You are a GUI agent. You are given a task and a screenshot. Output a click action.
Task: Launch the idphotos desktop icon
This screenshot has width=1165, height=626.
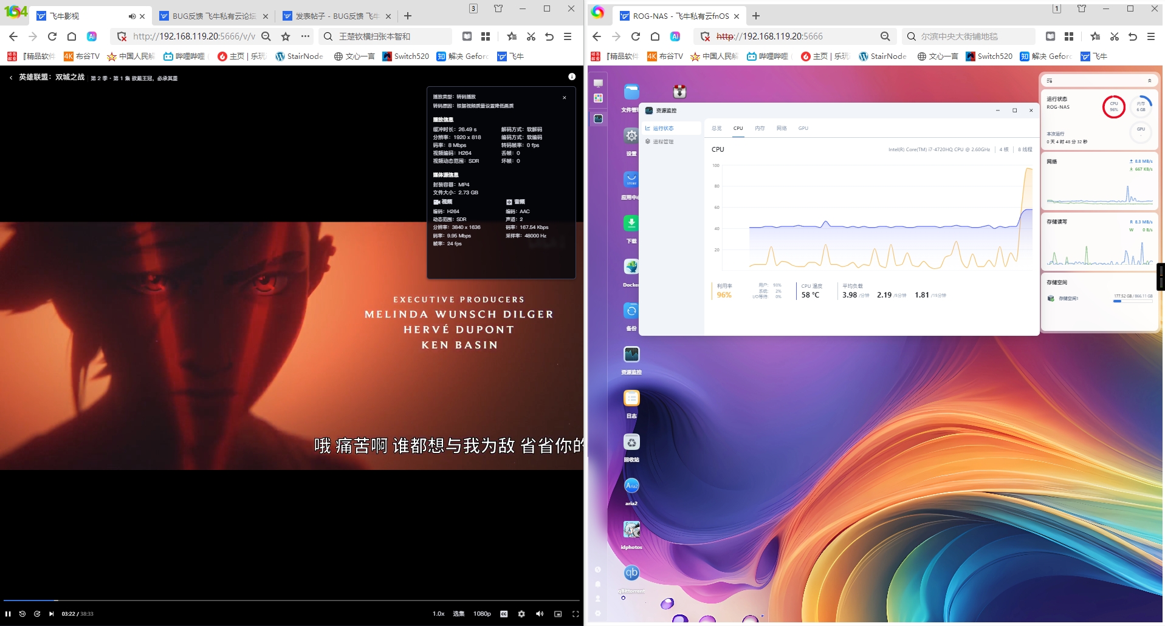tap(631, 529)
